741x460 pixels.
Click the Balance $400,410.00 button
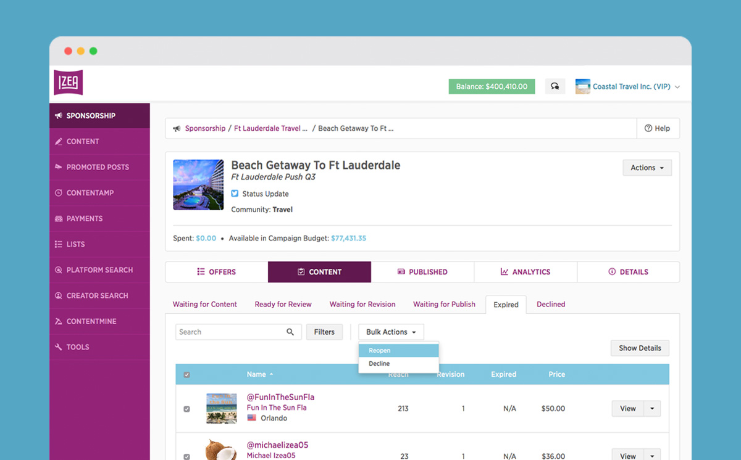click(x=492, y=86)
